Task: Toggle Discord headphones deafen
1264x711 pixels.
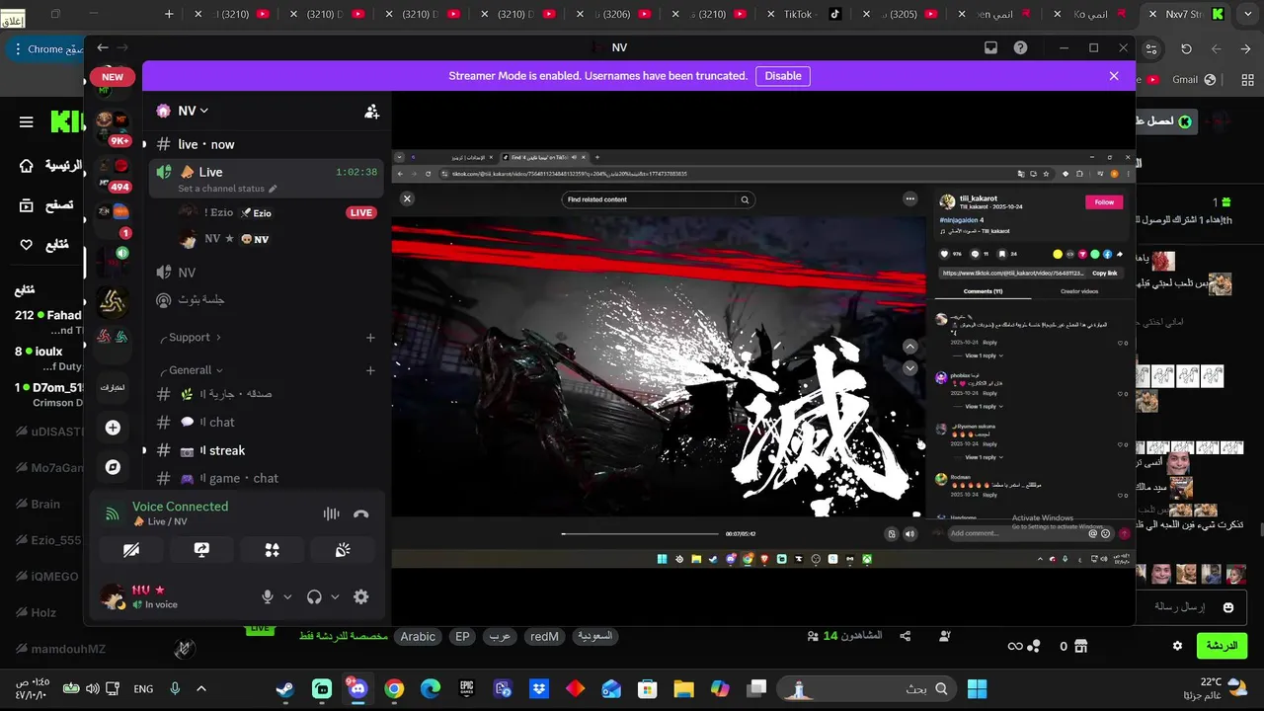Action: coord(314,596)
